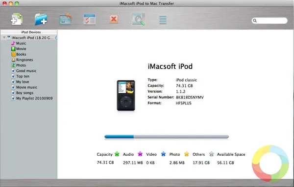
Task: Click the Music note icon in sidebar
Action: point(13,43)
